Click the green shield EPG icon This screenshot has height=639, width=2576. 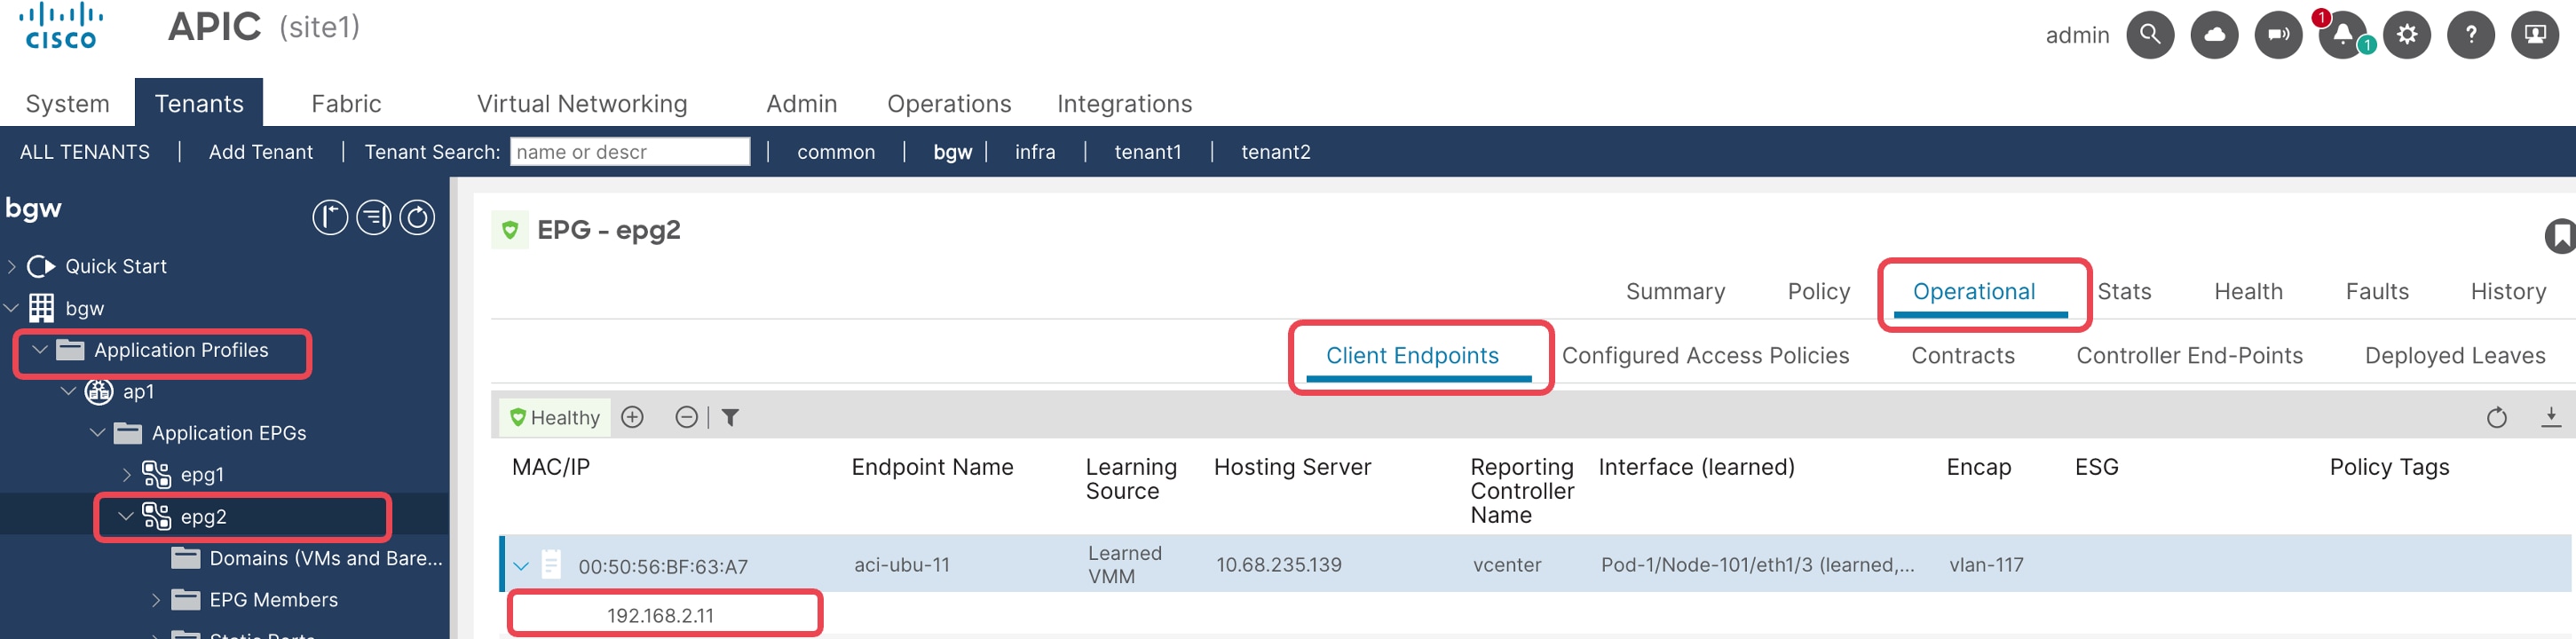pos(510,230)
